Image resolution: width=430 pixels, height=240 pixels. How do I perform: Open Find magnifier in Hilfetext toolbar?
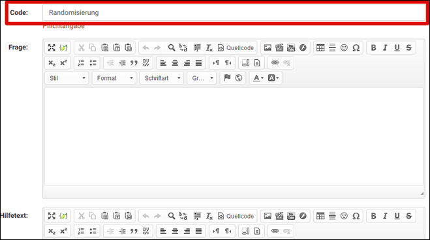coord(172,216)
